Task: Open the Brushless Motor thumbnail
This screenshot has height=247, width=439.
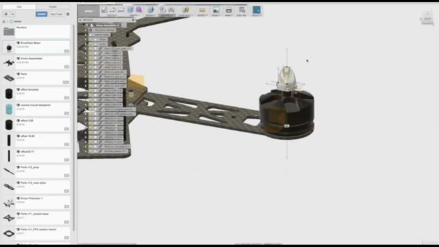Action: coord(9,47)
